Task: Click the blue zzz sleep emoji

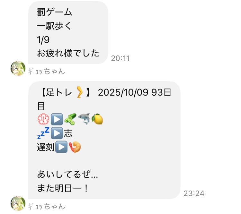Action: coord(43,133)
